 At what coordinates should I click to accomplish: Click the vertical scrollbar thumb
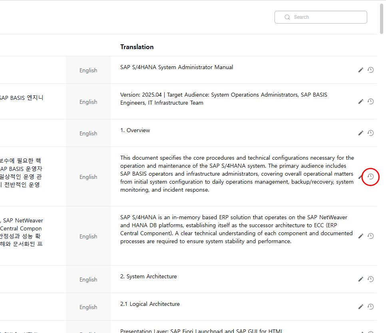[382, 18]
